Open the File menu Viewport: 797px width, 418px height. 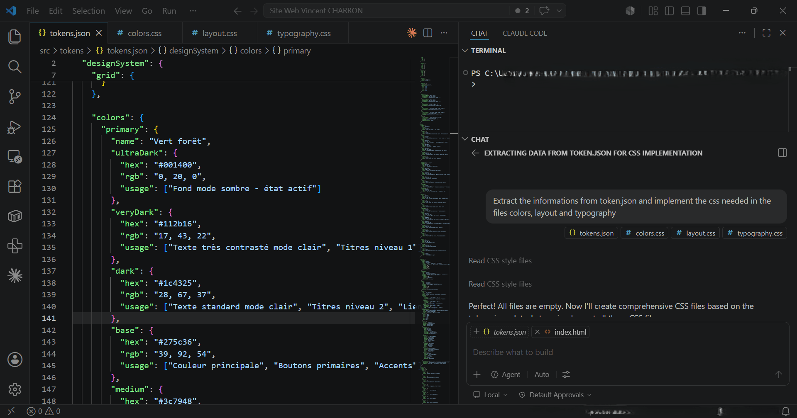pos(33,11)
